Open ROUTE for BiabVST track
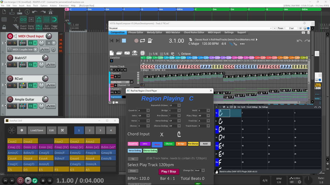Image resolution: width=330 pixels, height=185 pixels. 23,65
